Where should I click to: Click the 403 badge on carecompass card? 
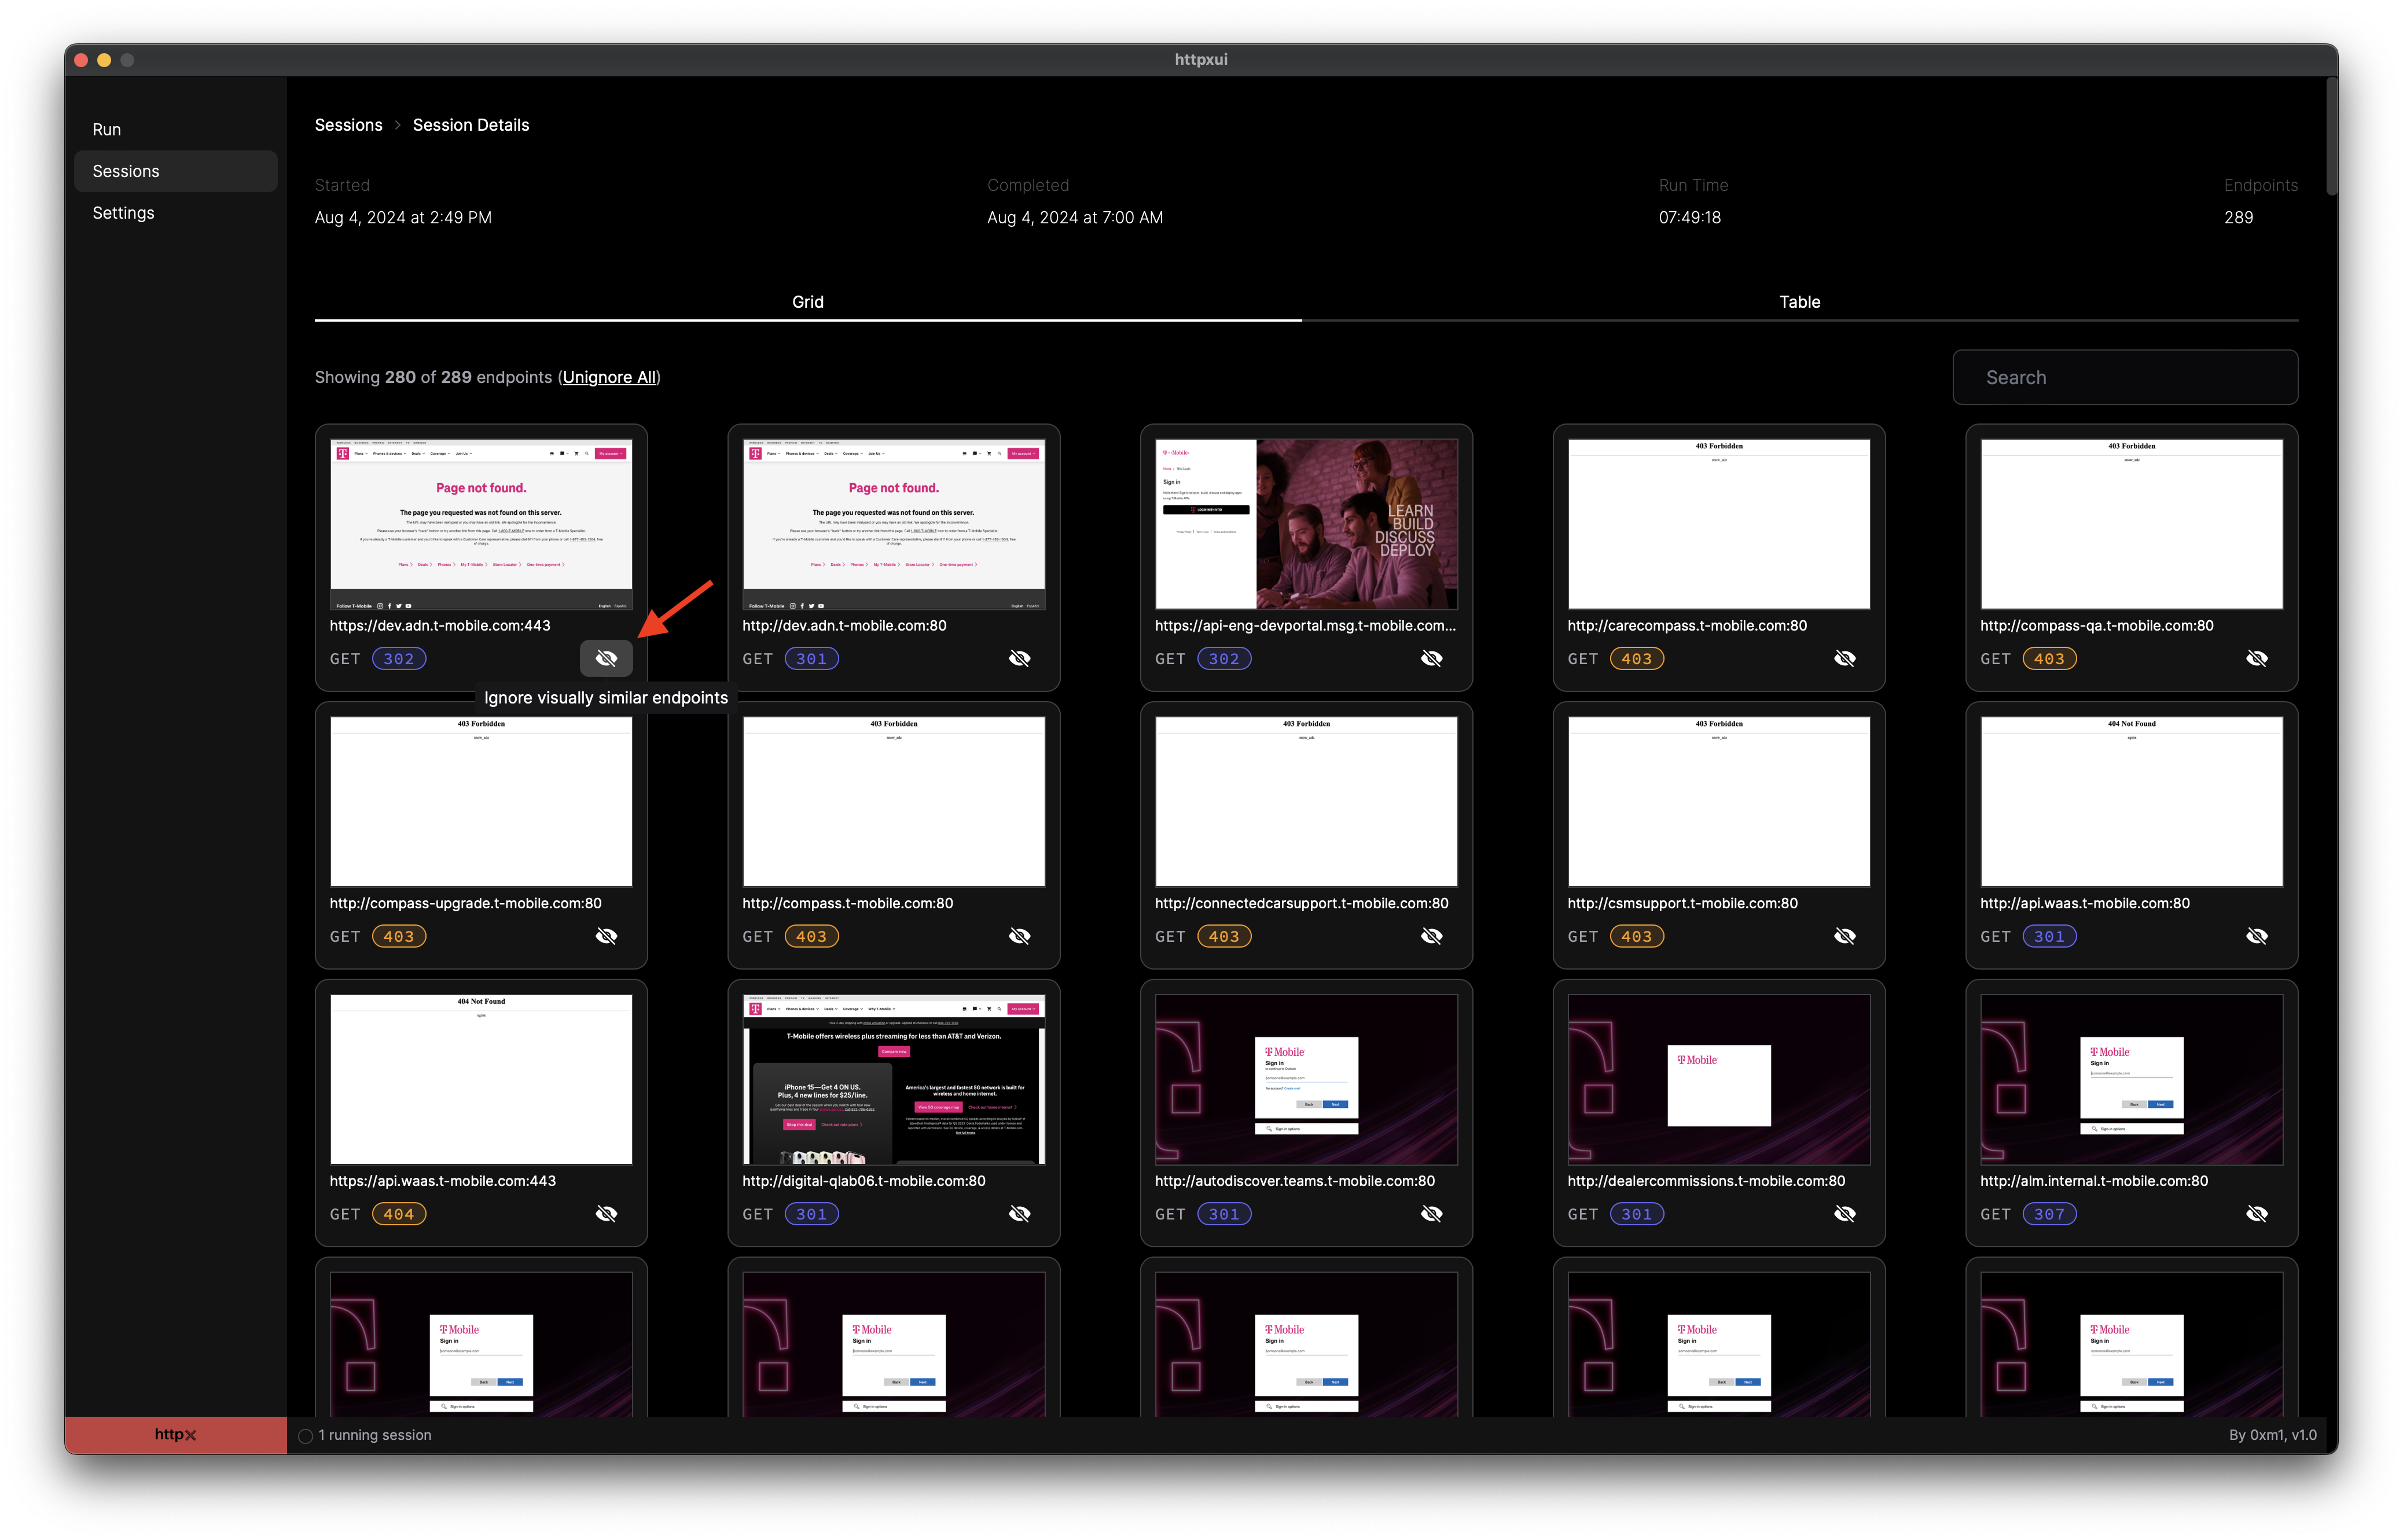coord(1637,659)
